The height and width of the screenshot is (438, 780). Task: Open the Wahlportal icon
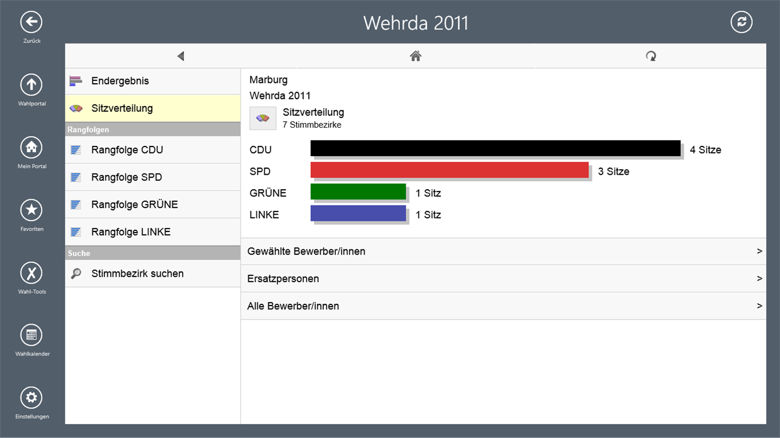click(31, 85)
